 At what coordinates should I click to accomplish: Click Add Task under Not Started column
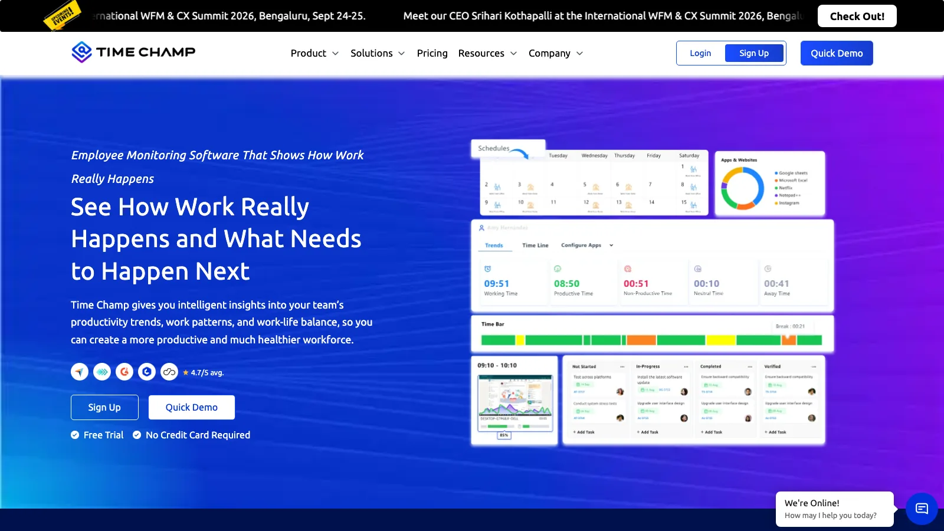584,432
